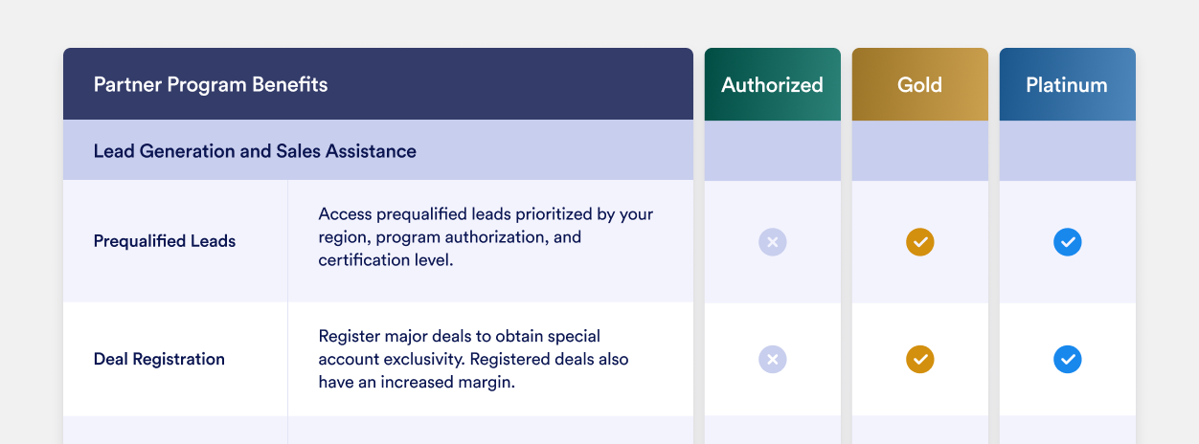
Task: Click Gold cell in Lead Generation section row
Action: pyautogui.click(x=920, y=151)
